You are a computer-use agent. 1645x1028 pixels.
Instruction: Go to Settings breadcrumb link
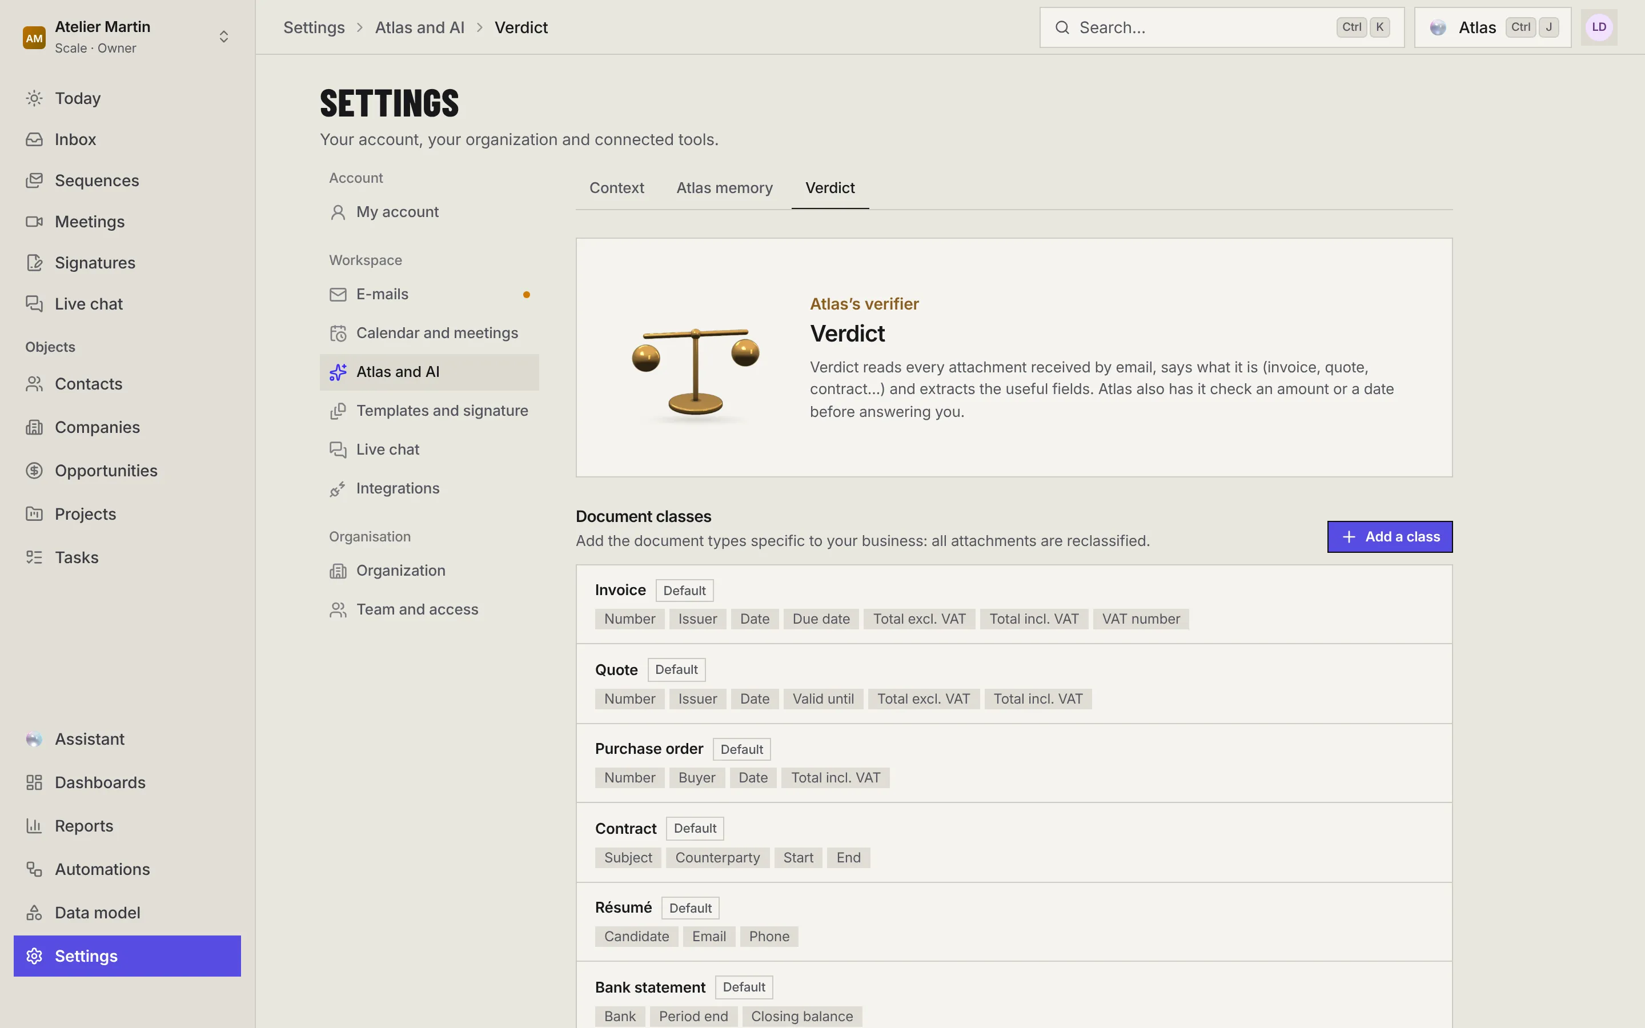(x=314, y=27)
